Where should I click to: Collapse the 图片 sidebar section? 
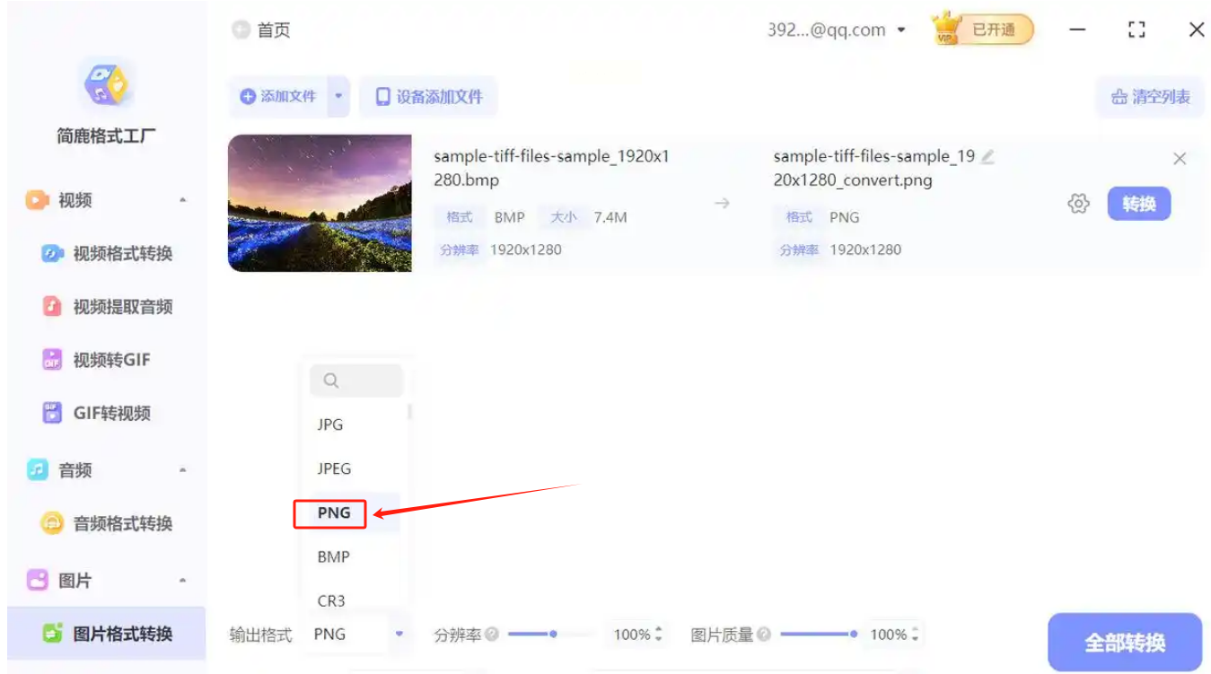point(183,581)
